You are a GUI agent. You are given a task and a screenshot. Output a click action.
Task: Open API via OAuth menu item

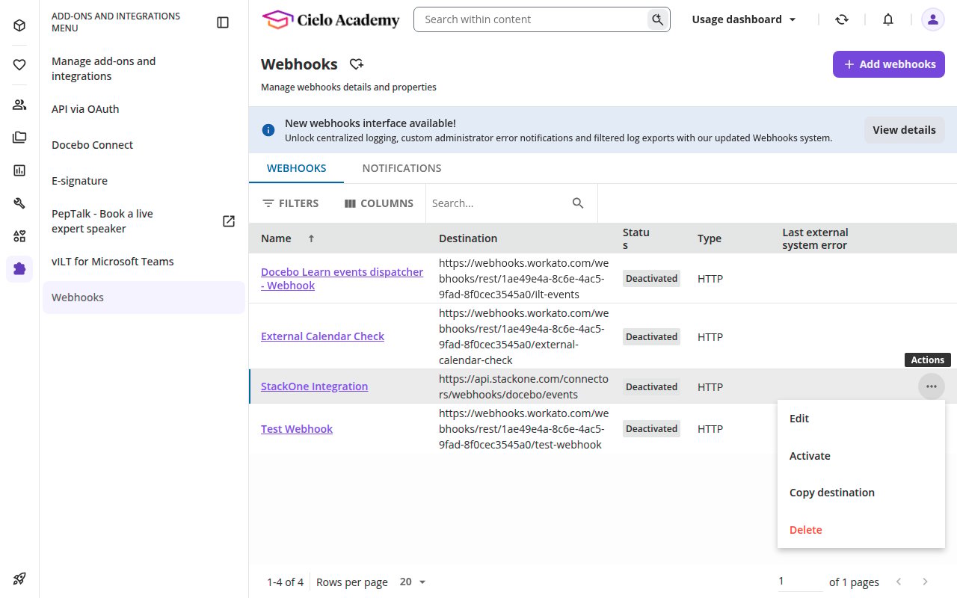coord(144,109)
